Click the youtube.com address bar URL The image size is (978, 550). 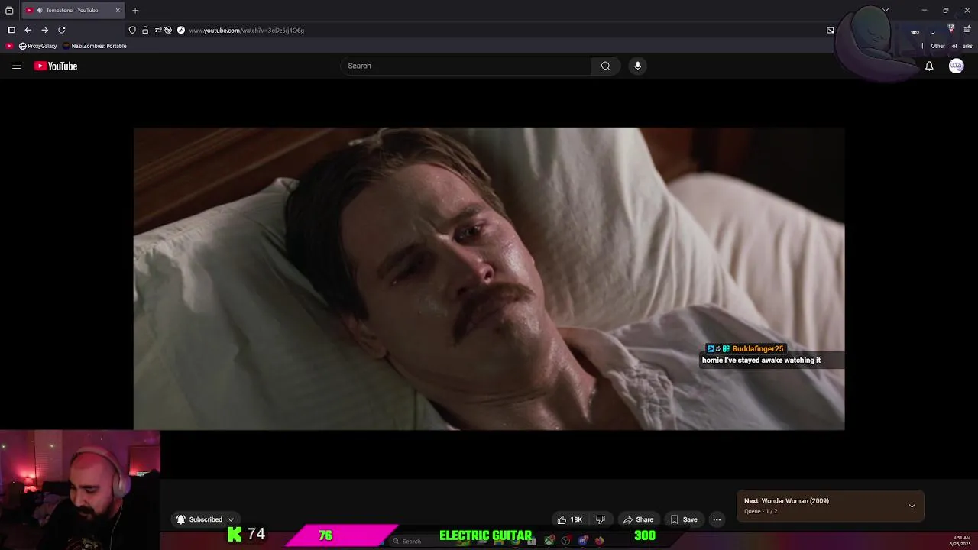point(247,31)
